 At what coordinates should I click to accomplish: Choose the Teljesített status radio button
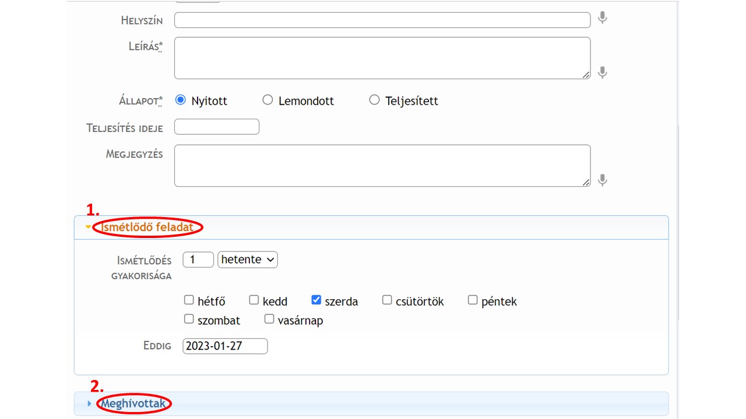tap(374, 100)
